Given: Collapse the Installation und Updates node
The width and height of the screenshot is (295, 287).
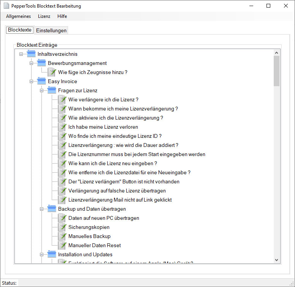Looking at the screenshot, I should [41, 254].
